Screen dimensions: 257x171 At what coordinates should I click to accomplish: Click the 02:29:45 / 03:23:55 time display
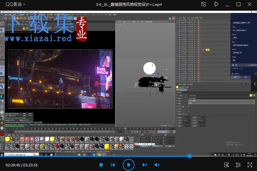click(22, 165)
